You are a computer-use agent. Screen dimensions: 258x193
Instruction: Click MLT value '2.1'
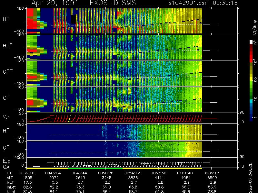pos(81,182)
